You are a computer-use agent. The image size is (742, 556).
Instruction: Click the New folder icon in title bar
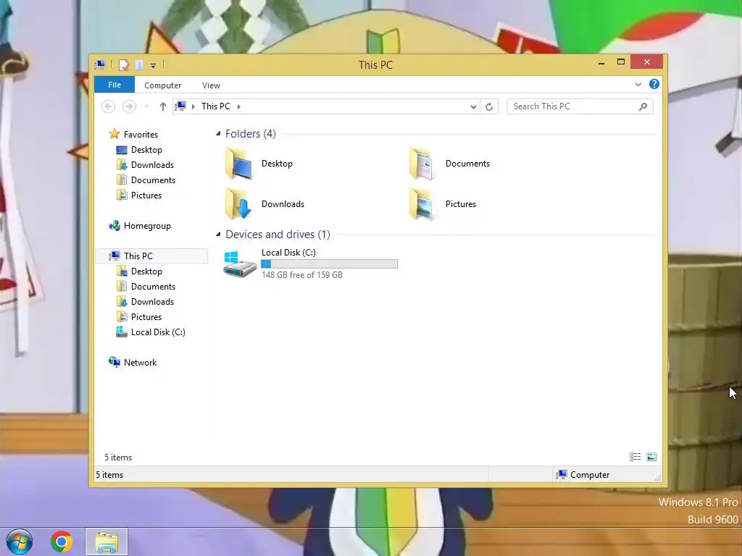click(138, 64)
